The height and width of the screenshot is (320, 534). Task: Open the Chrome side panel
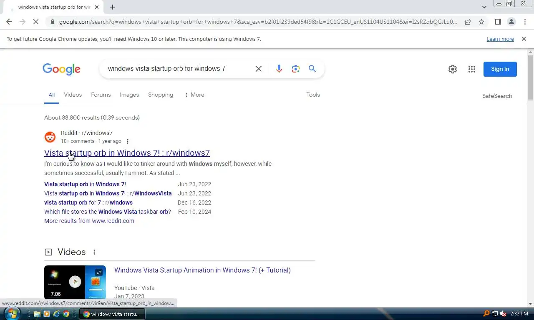click(x=498, y=22)
